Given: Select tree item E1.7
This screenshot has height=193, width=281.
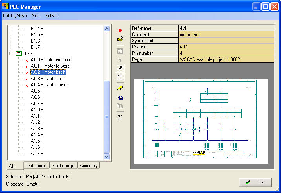Looking at the screenshot, I should [37, 47].
